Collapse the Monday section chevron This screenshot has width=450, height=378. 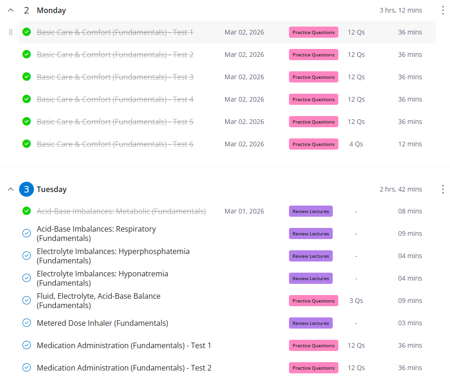point(11,10)
